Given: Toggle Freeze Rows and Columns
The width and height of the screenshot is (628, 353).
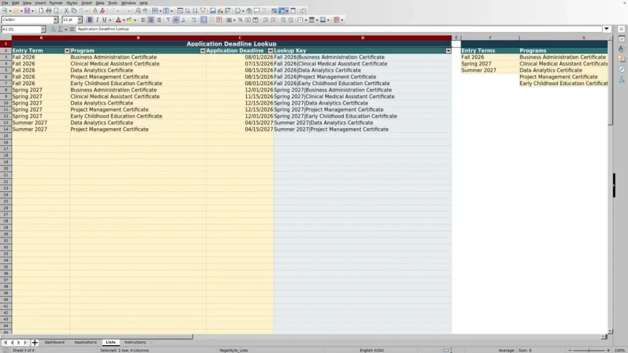Looking at the screenshot, I should 282,10.
